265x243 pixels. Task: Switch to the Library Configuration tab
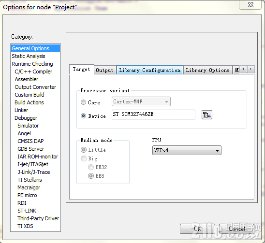pos(150,70)
